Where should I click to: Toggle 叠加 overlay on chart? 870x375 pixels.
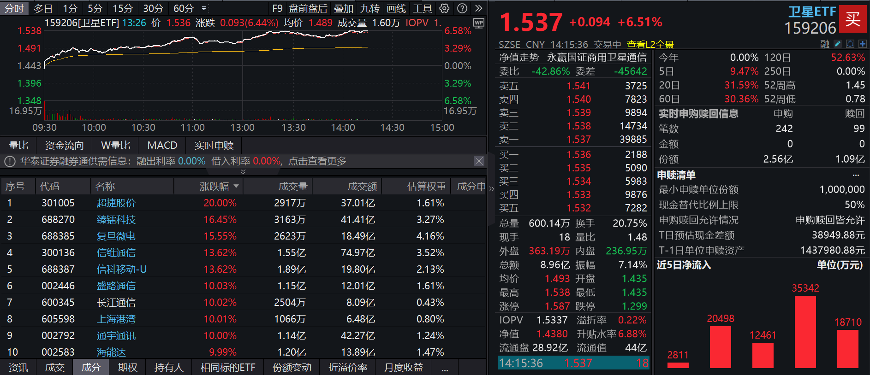344,8
